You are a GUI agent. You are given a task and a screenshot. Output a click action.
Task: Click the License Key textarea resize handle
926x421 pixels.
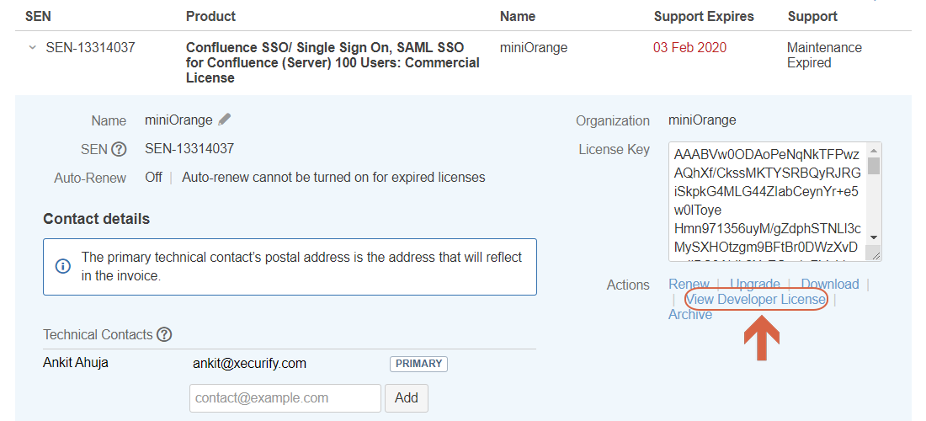[x=875, y=254]
